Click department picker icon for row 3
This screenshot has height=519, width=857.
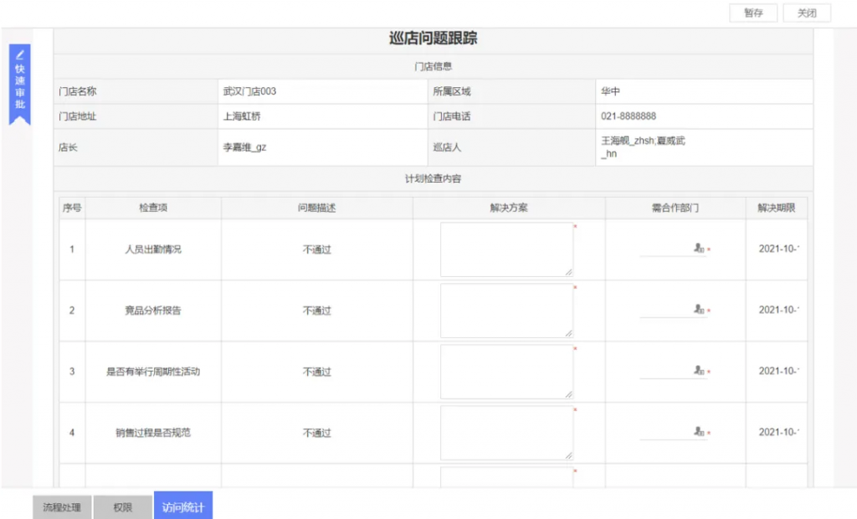pos(698,371)
